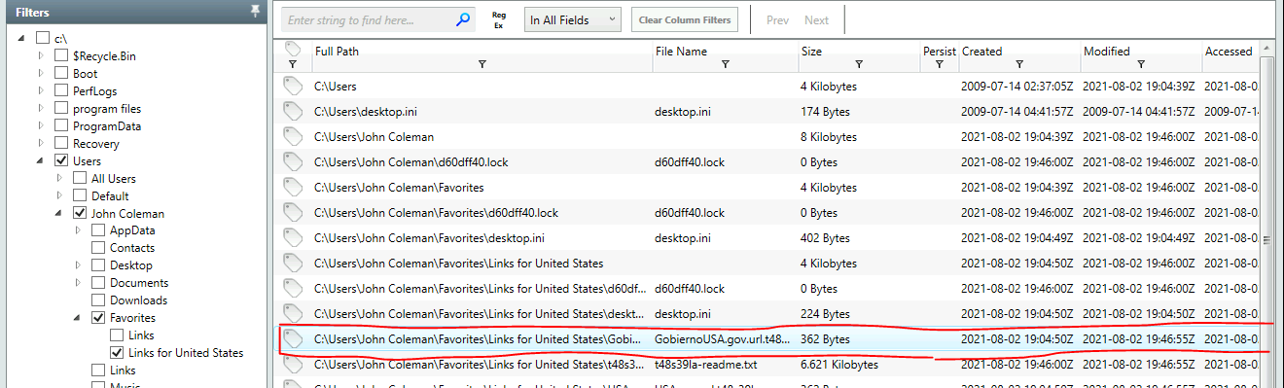The width and height of the screenshot is (1284, 388).
Task: Click the tag icon for GobiernoUSA row
Action: tap(294, 338)
